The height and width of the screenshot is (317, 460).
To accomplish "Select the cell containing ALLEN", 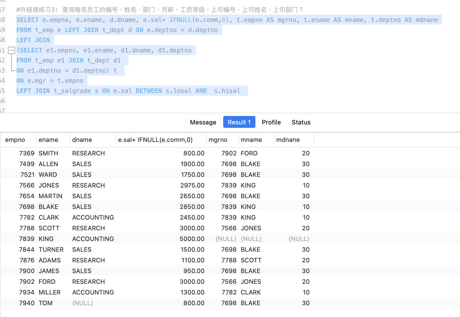I will pyautogui.click(x=48, y=164).
